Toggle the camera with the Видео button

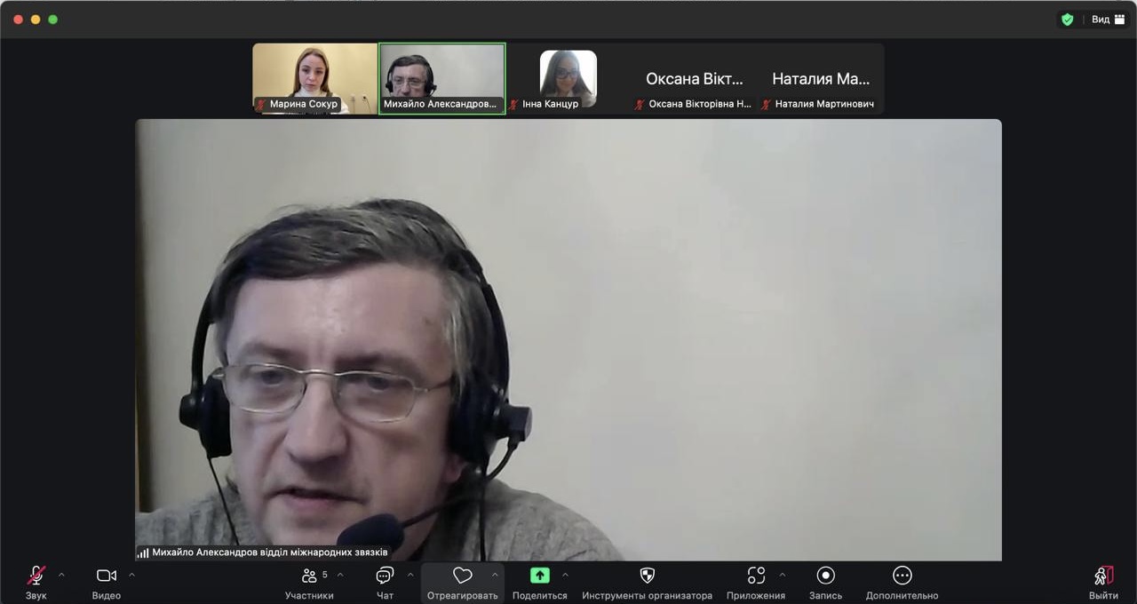point(107,583)
